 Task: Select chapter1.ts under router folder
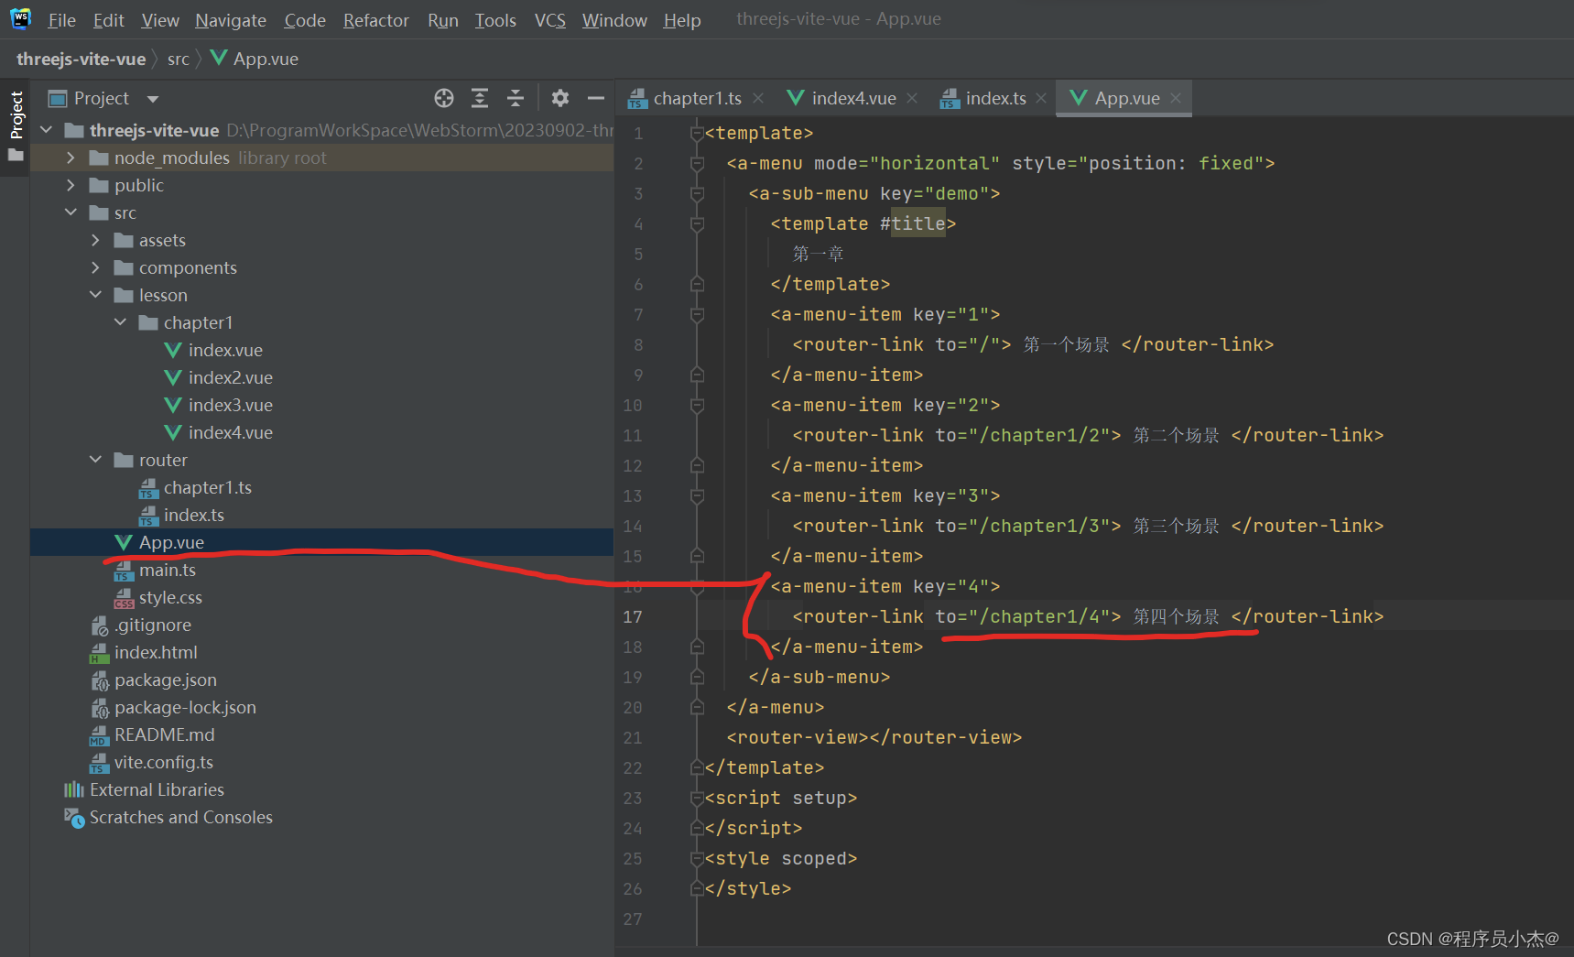tap(207, 487)
